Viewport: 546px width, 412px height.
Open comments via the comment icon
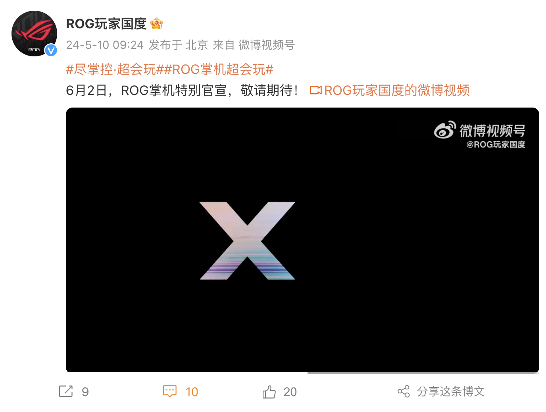[170, 391]
